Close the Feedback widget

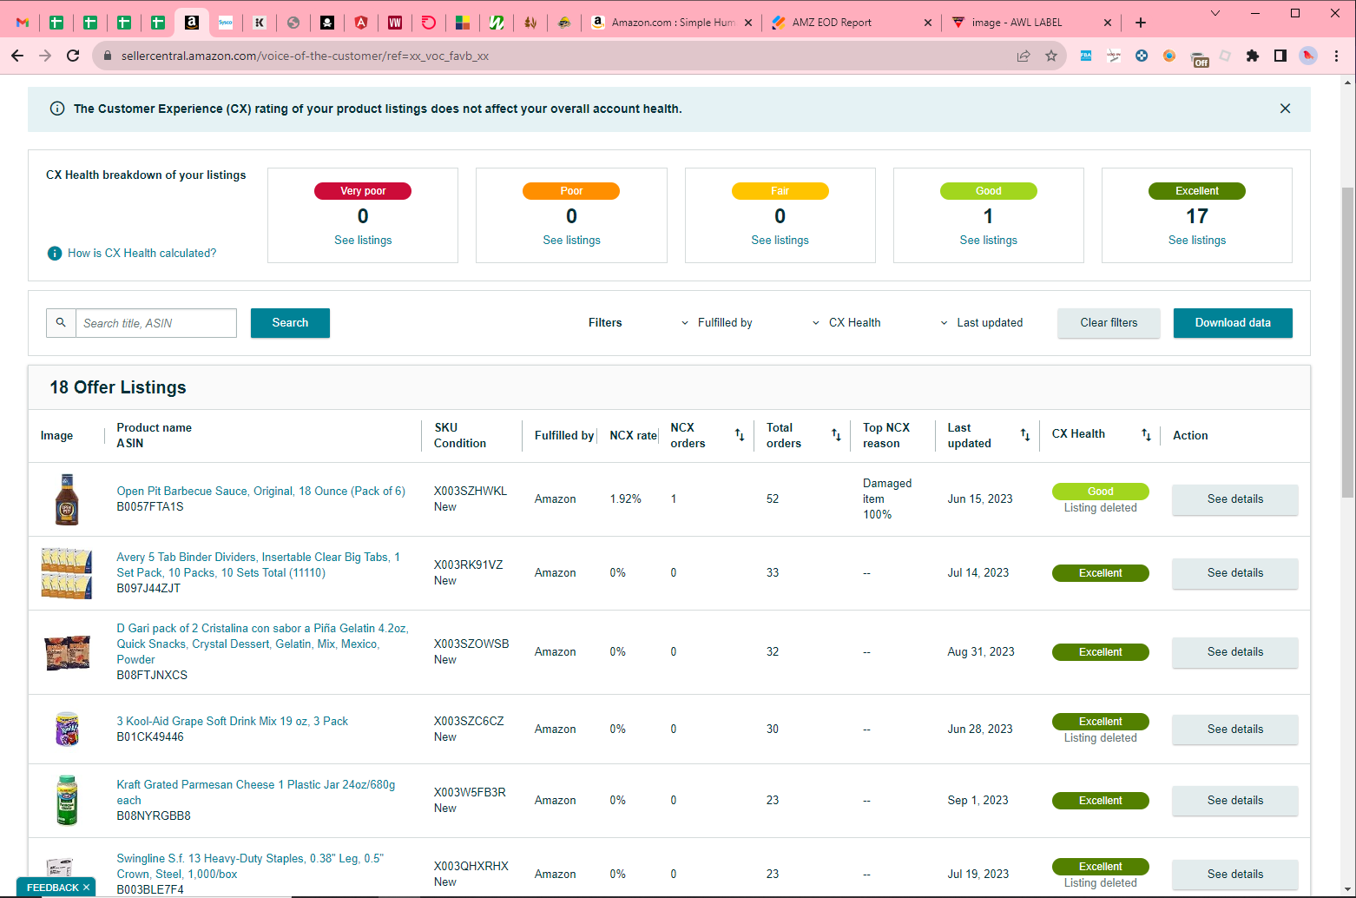pyautogui.click(x=86, y=888)
